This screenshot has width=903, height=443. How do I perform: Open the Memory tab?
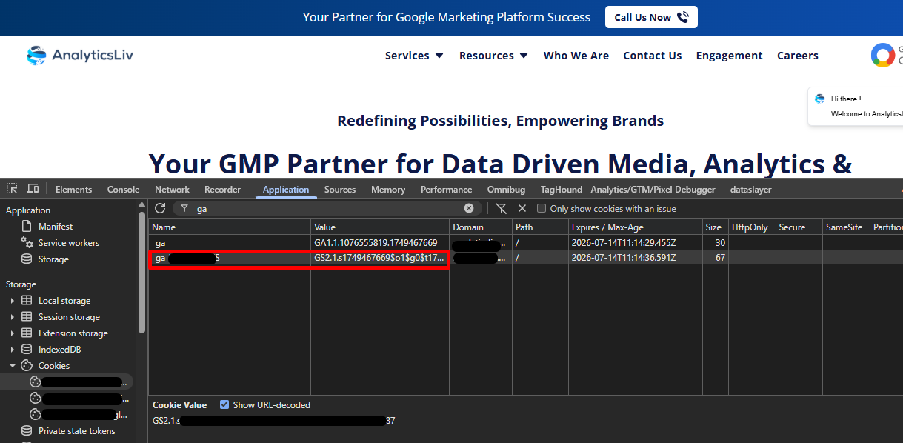388,190
